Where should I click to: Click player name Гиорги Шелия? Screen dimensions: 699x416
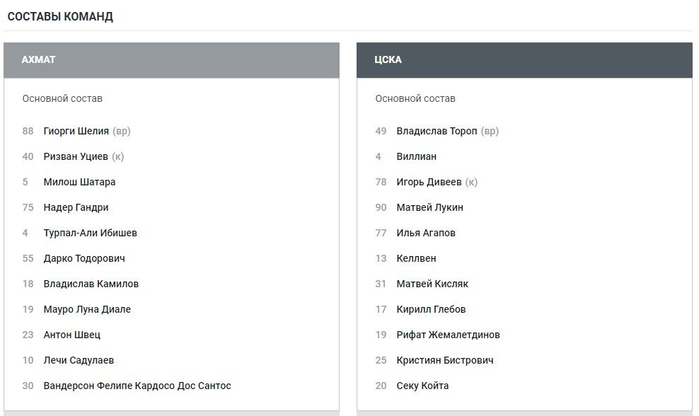coord(76,131)
